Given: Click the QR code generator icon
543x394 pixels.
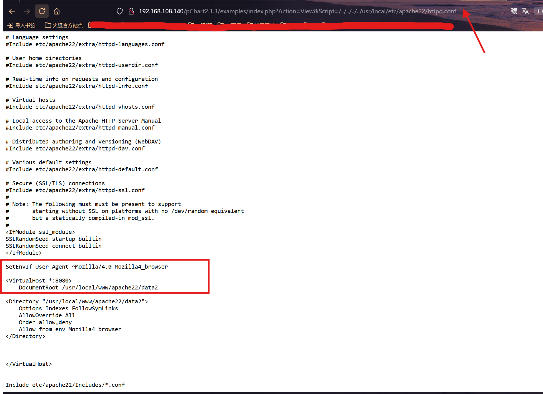Looking at the screenshot, I should pos(514,11).
